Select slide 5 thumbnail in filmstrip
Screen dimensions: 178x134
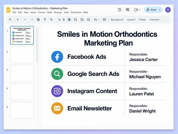pyautogui.click(x=22, y=110)
